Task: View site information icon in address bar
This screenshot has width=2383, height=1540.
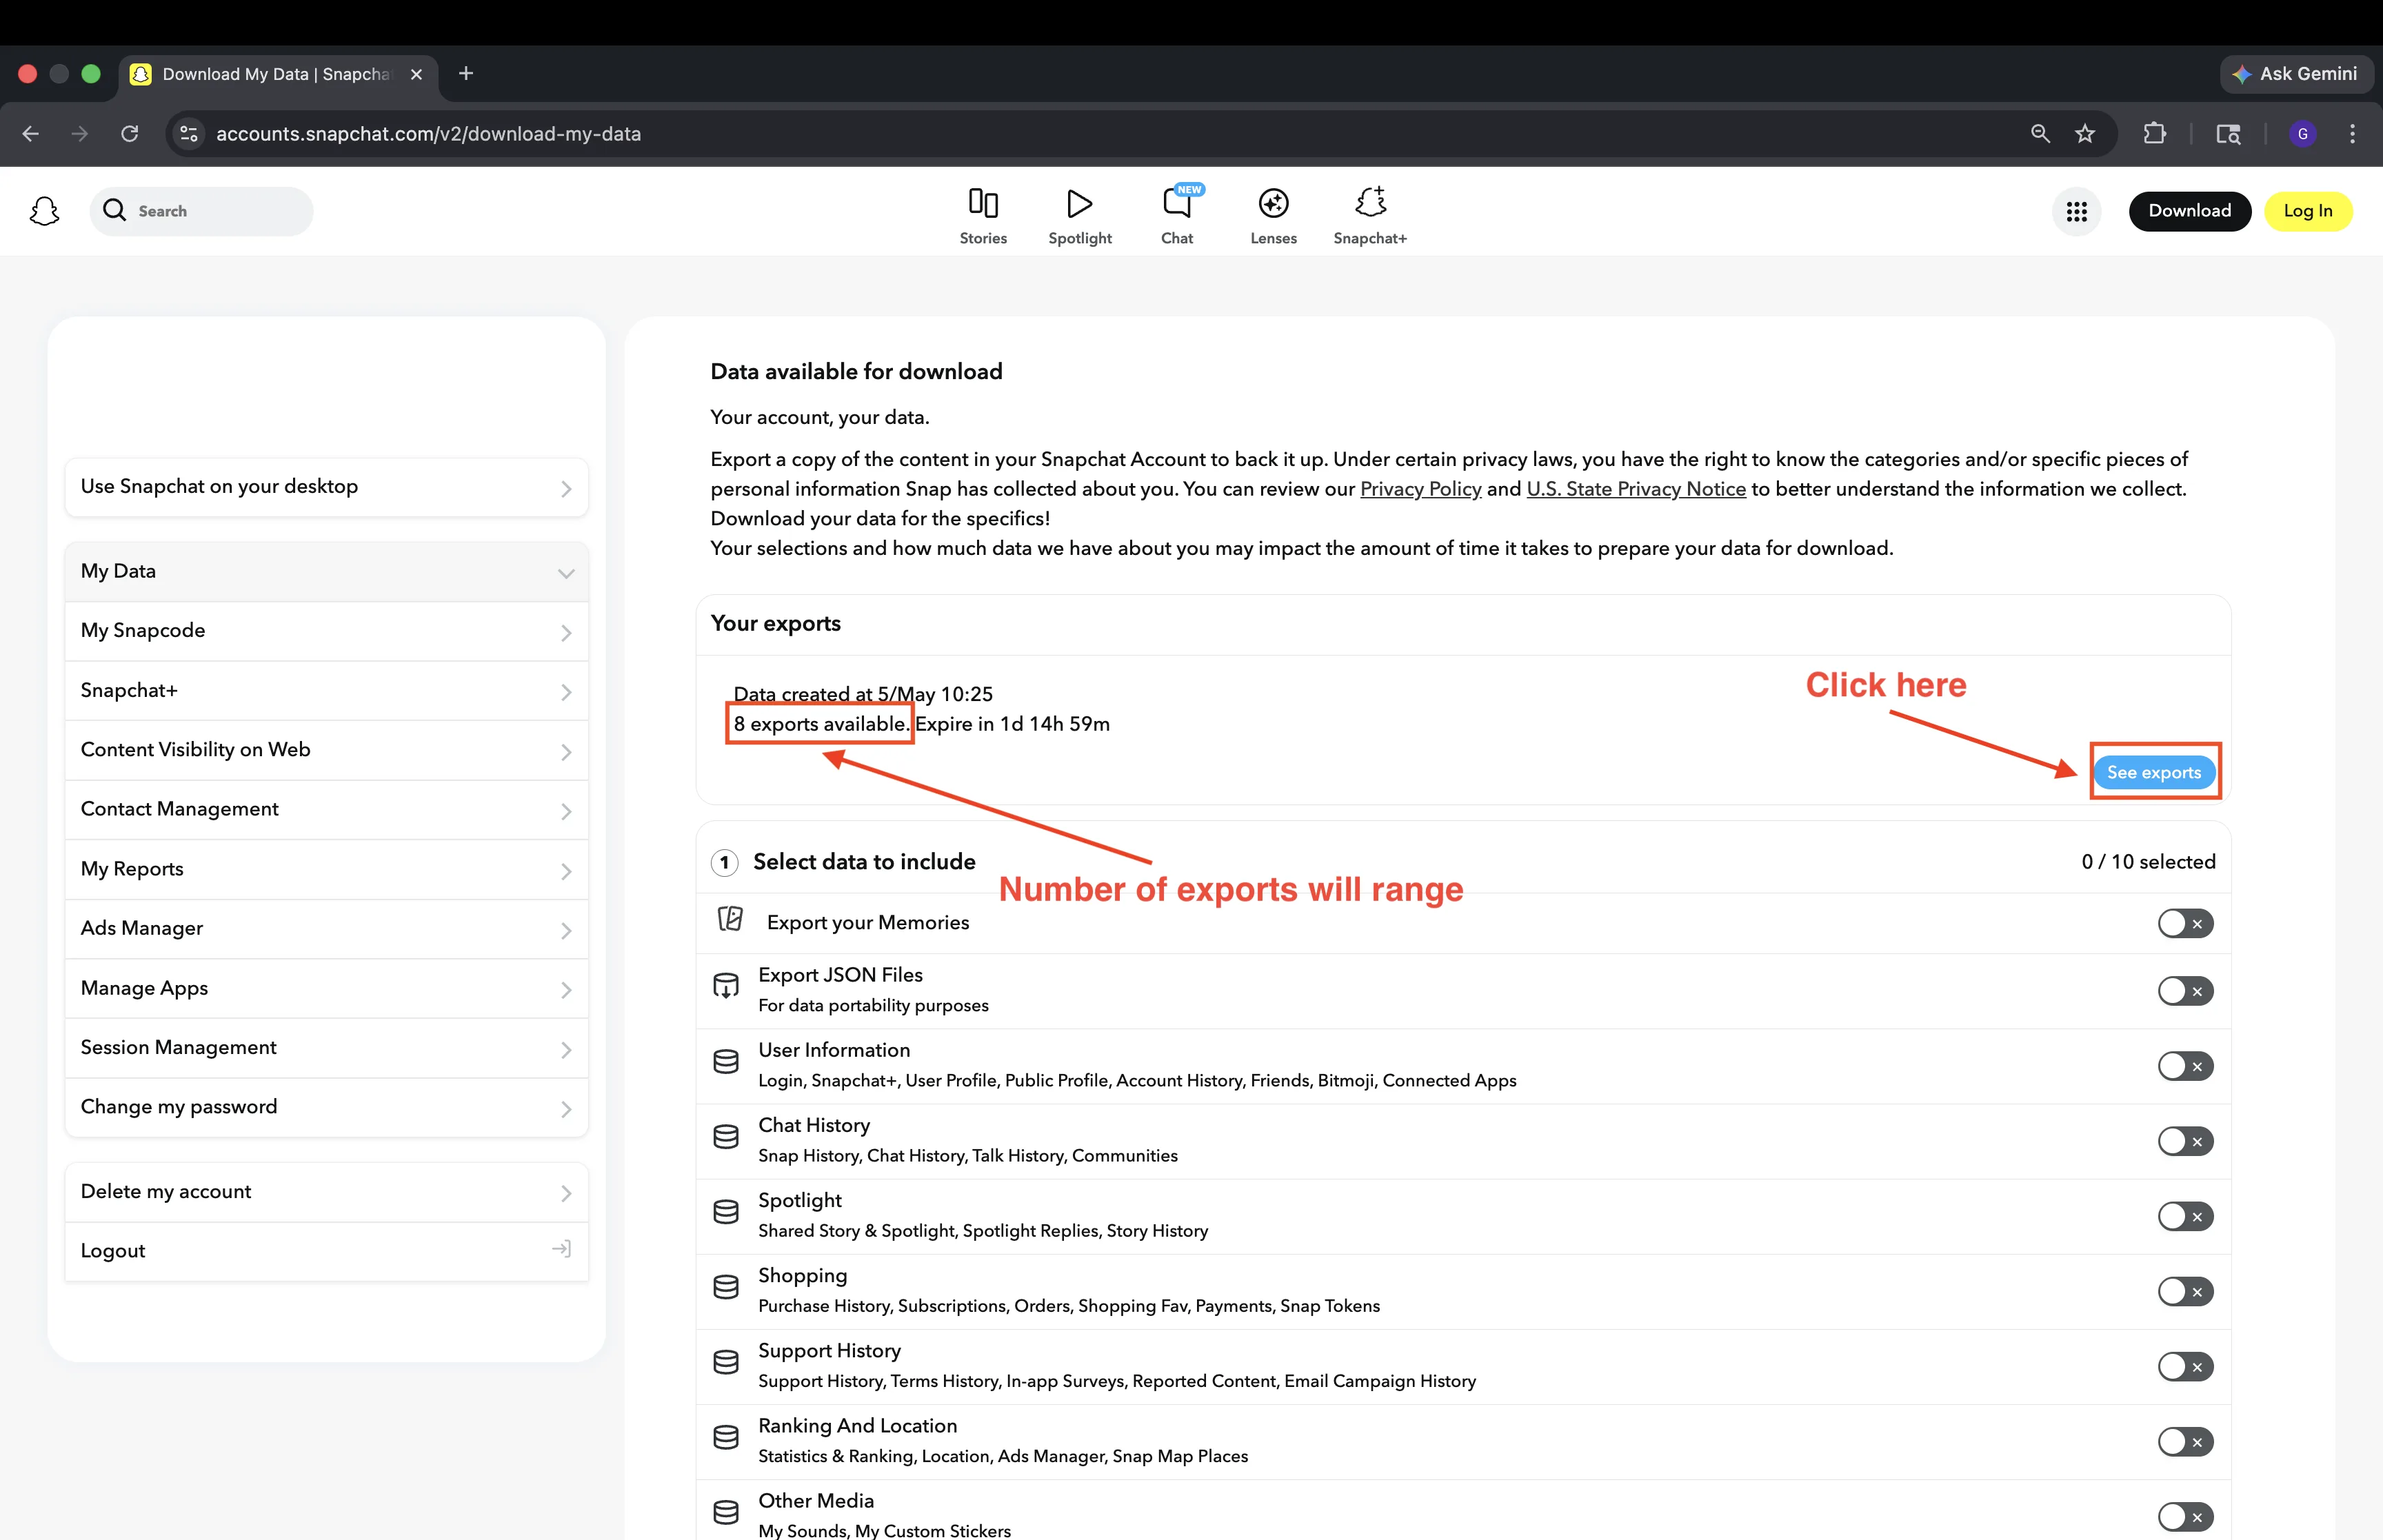Action: 188,134
